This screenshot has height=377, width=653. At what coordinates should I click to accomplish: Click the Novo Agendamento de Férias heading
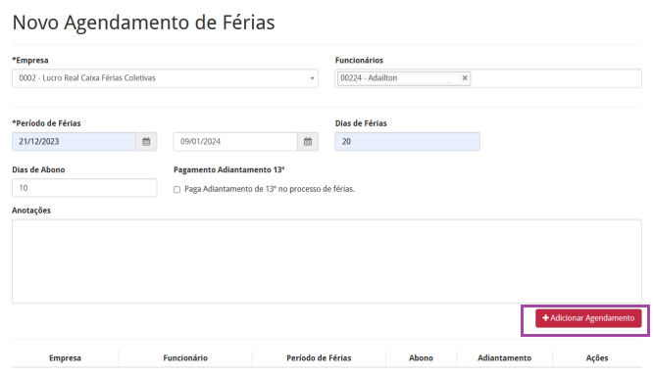(144, 23)
